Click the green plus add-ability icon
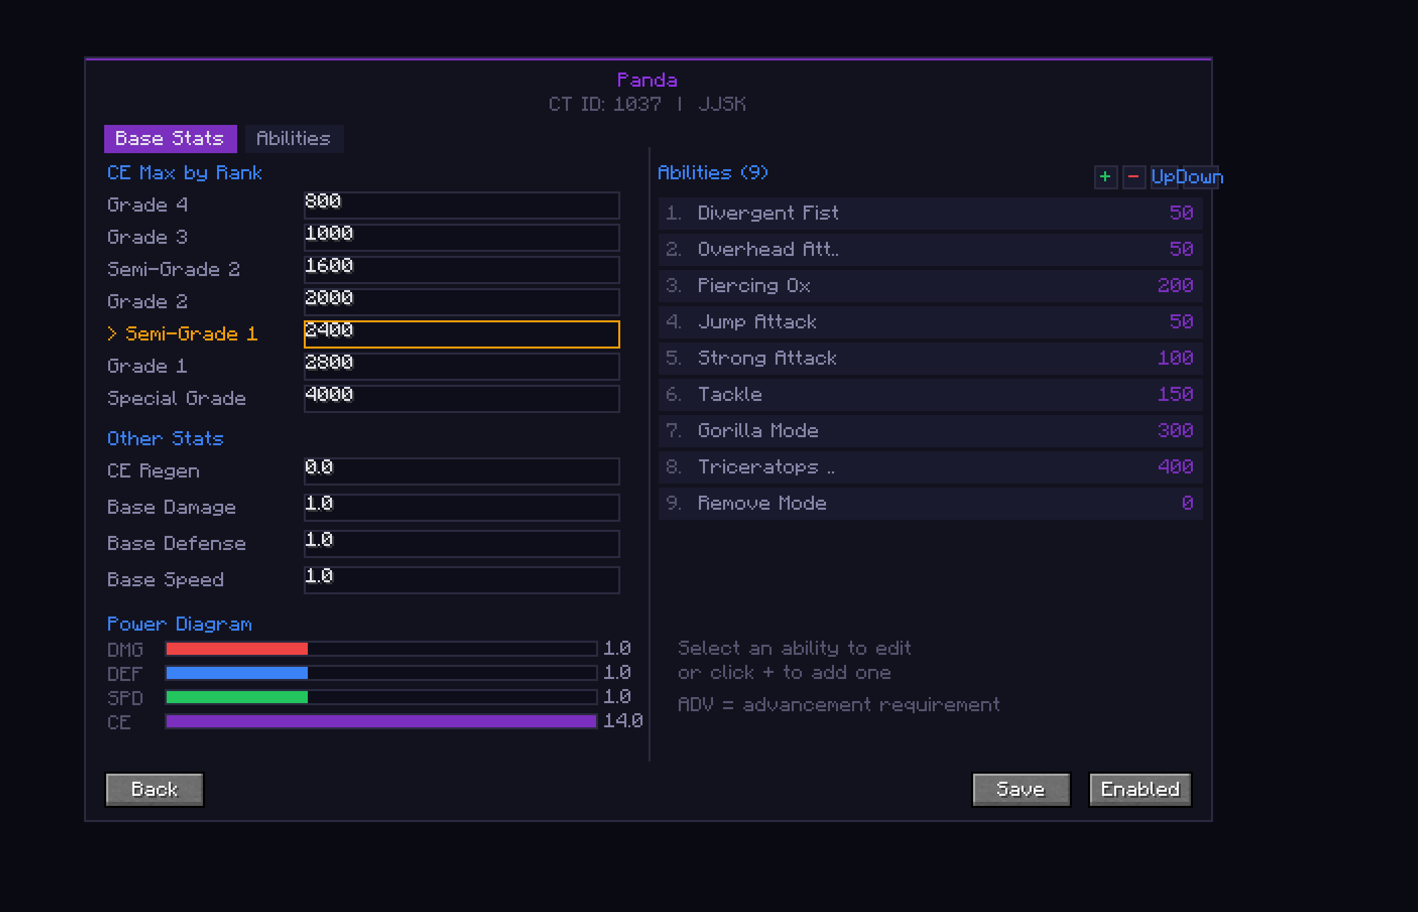1418x912 pixels. (x=1105, y=177)
